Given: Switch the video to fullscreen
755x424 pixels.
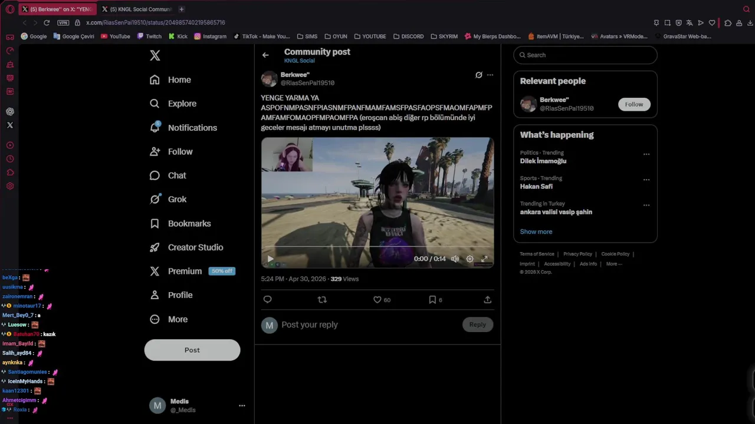Looking at the screenshot, I should [x=485, y=259].
